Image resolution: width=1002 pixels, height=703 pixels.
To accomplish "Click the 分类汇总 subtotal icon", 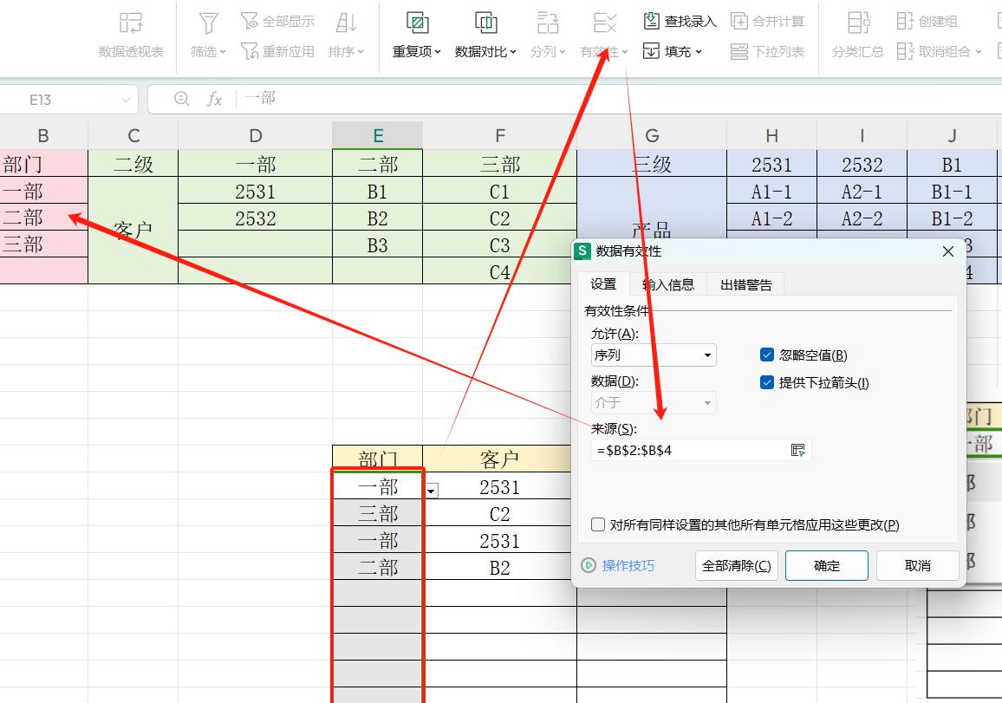I will (858, 23).
